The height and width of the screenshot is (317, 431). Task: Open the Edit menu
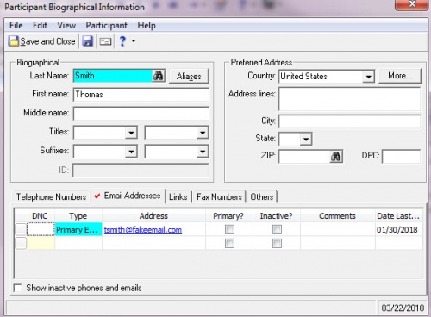click(x=40, y=25)
